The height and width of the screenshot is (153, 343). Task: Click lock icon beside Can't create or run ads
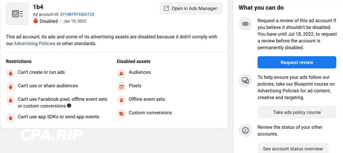coord(11,73)
